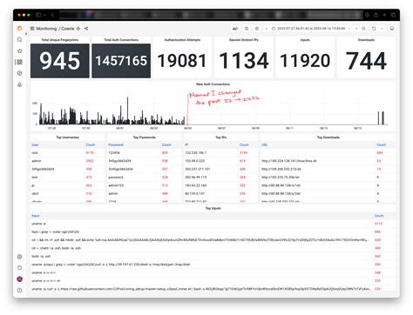Open the Authentication Attempts panel title menu
The height and width of the screenshot is (315, 413).
[x=182, y=40]
